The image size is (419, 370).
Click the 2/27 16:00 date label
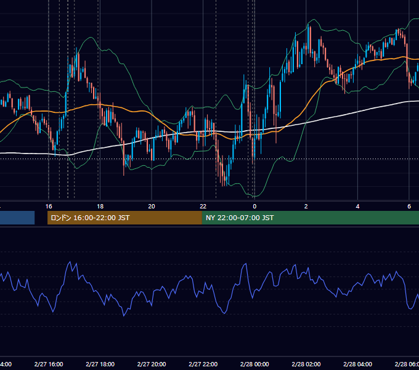coord(49,364)
